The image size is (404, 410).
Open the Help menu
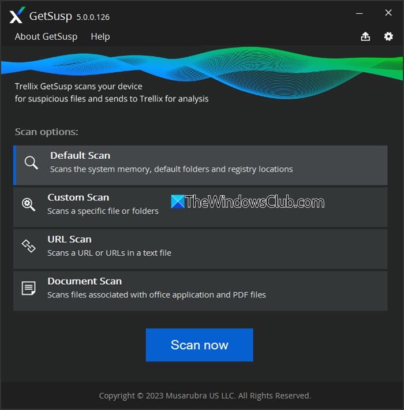point(100,36)
